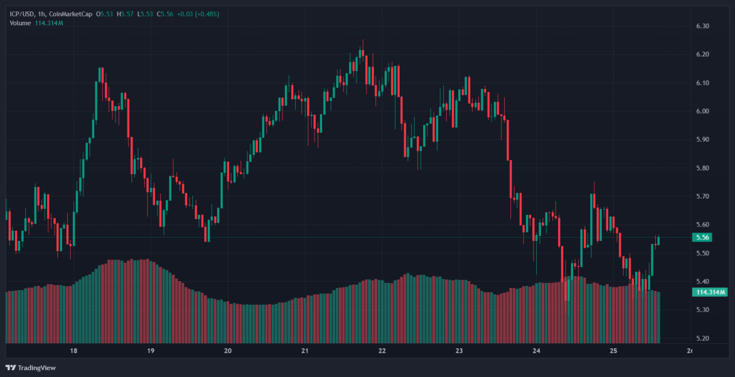Select date 25 on the time axis
Image resolution: width=735 pixels, height=377 pixels.
click(613, 351)
